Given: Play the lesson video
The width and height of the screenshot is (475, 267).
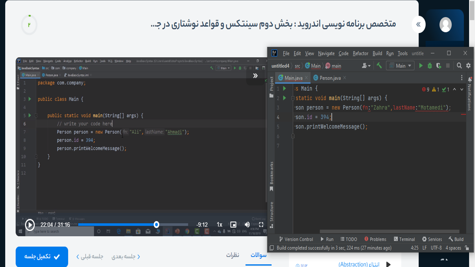Looking at the screenshot, I should click(x=30, y=225).
